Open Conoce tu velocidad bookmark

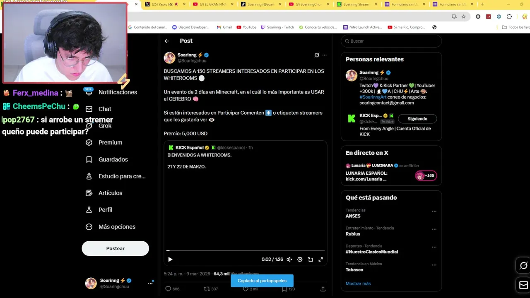click(x=318, y=27)
